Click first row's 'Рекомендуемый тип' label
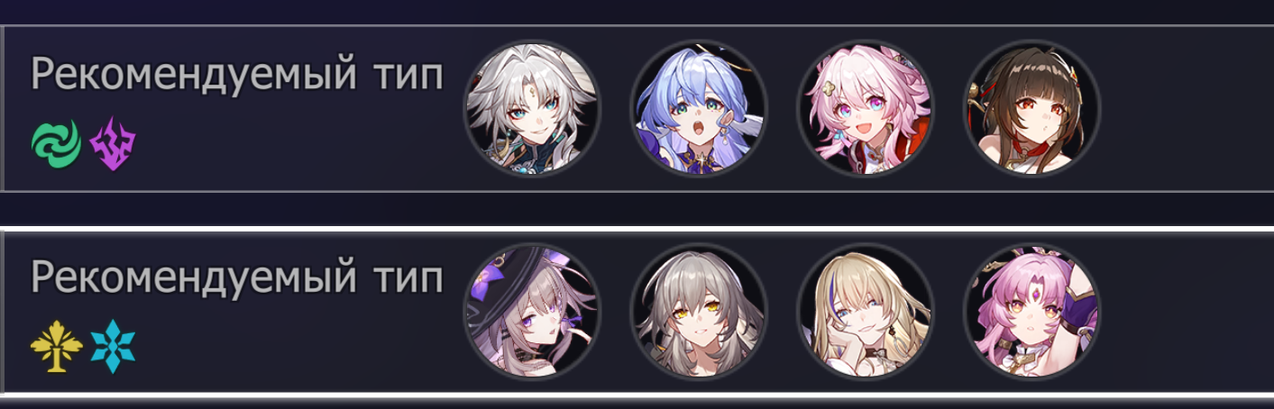 237,77
